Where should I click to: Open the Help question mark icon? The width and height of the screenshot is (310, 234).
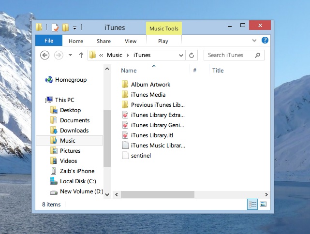[265, 40]
